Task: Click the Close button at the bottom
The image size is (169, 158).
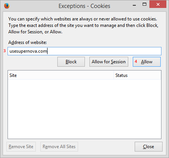Action: [x=149, y=147]
